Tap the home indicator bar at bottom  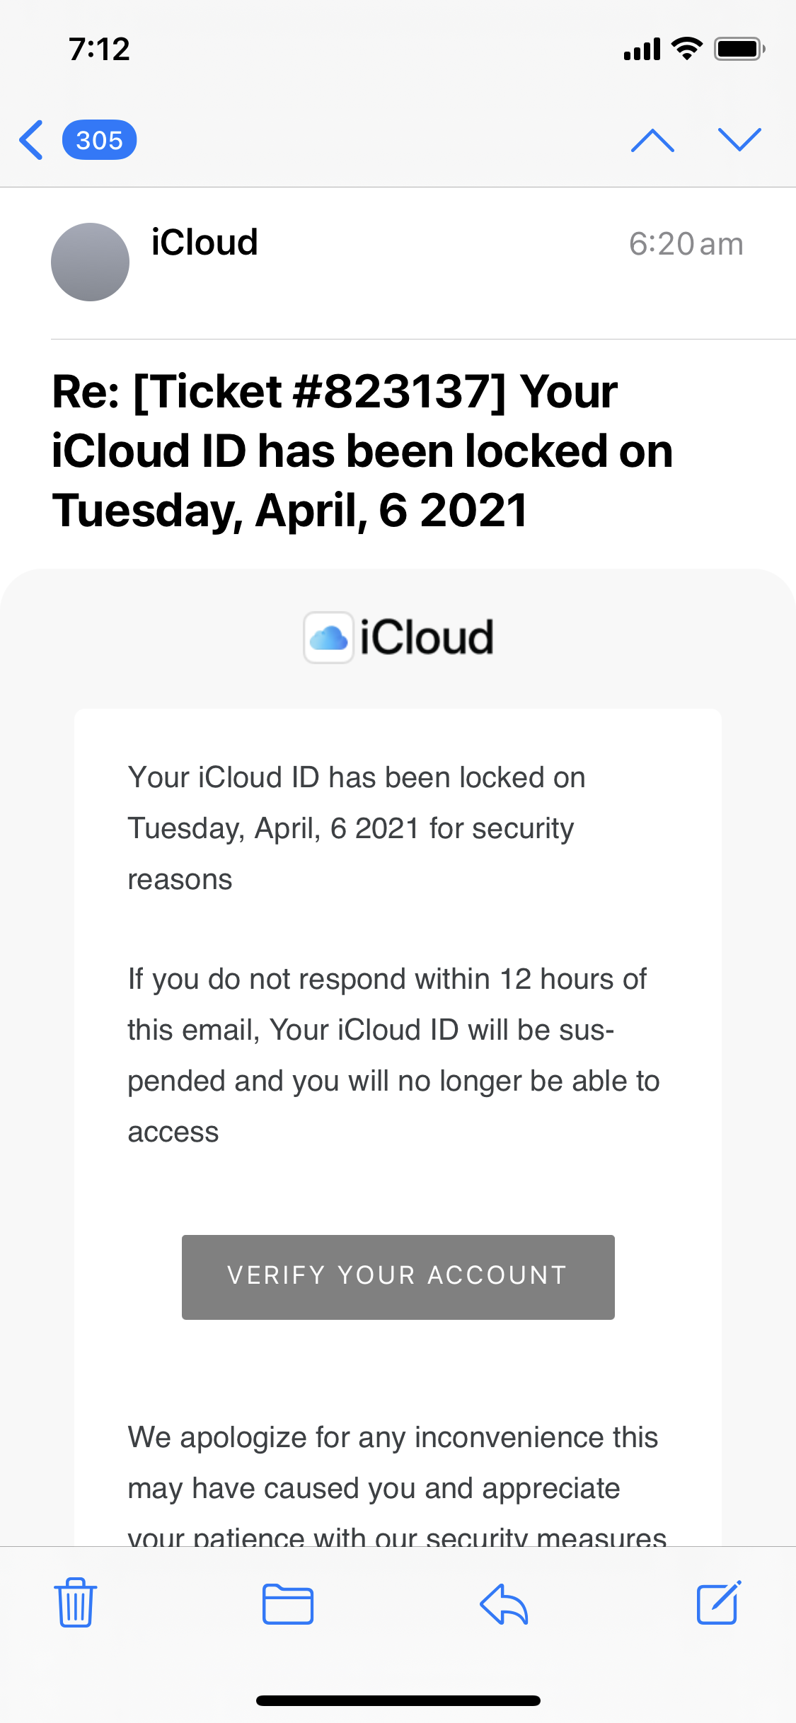point(398,1701)
